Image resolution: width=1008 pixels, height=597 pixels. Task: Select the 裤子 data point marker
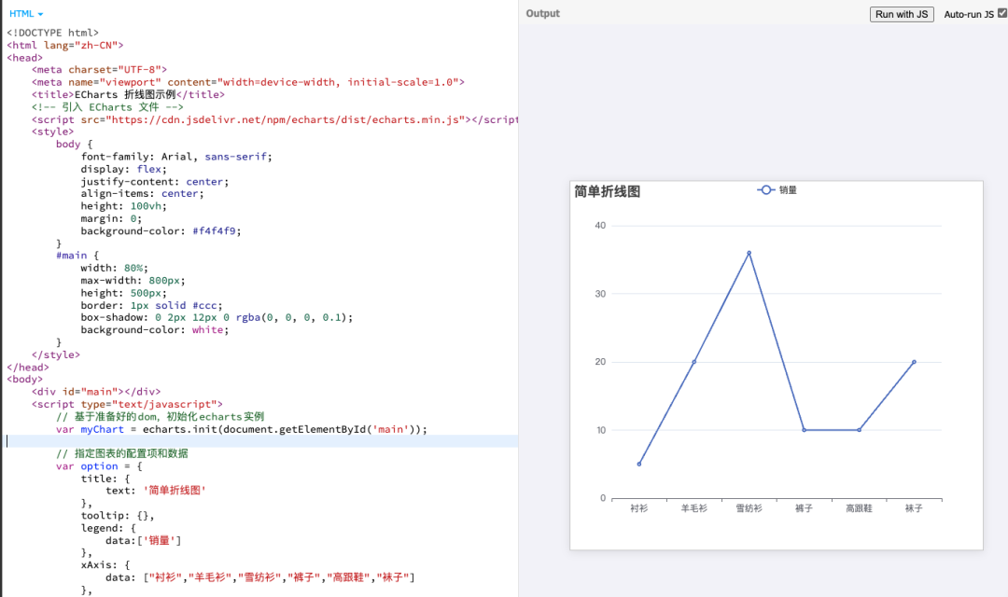pos(804,430)
